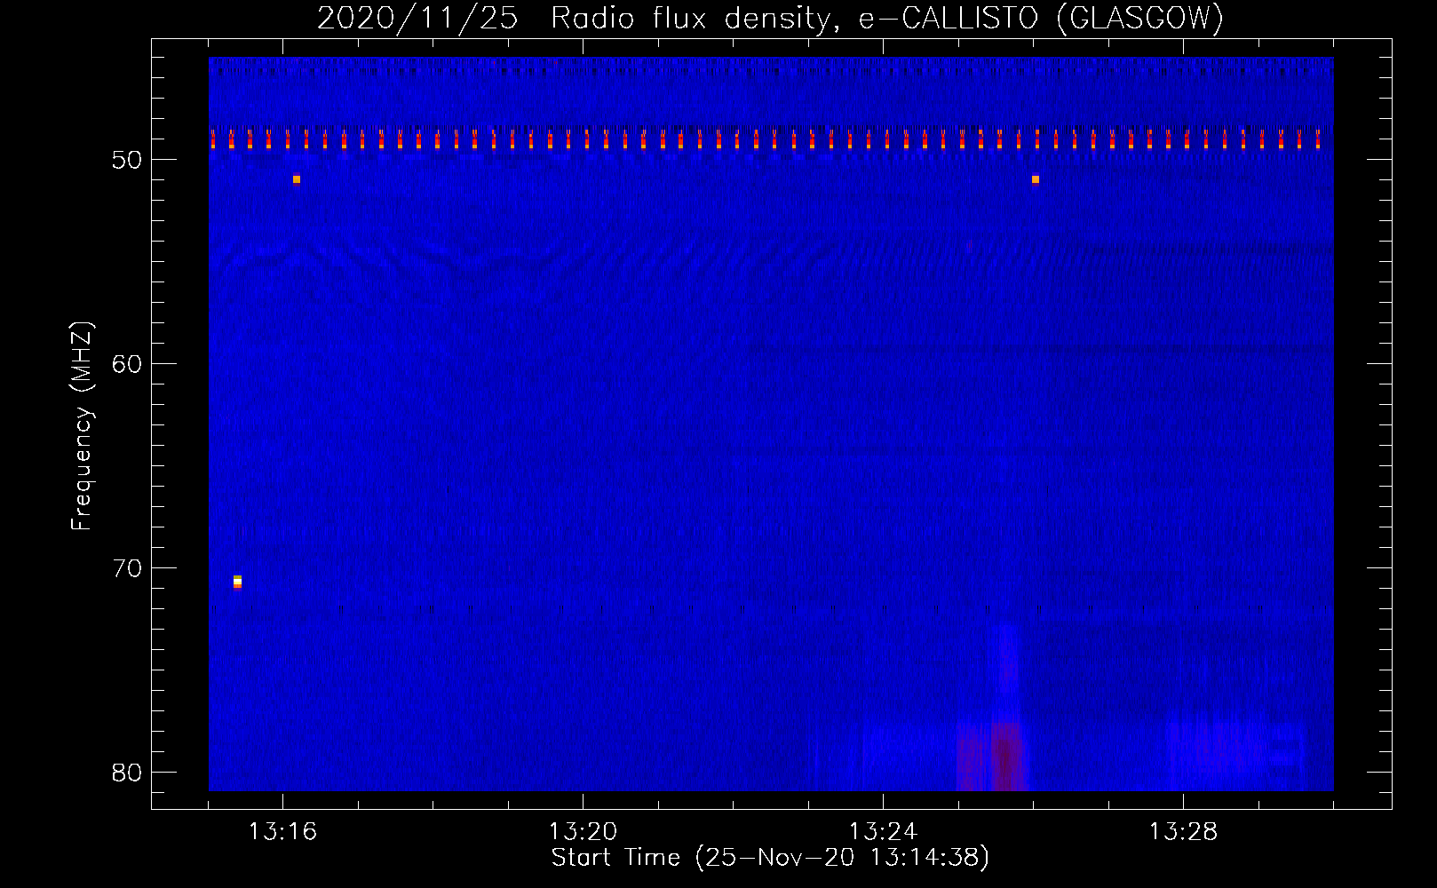The width and height of the screenshot is (1437, 888).
Task: Click the 13:16 time tick label
Action: click(x=282, y=832)
